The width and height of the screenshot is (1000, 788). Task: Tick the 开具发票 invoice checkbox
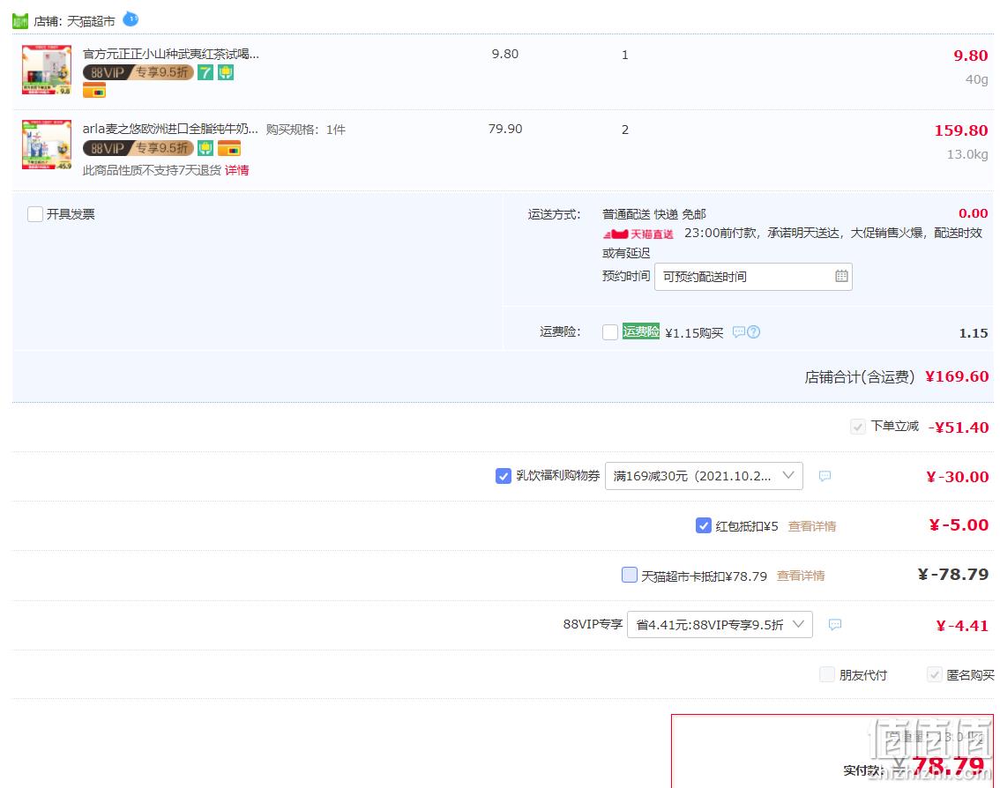point(35,213)
